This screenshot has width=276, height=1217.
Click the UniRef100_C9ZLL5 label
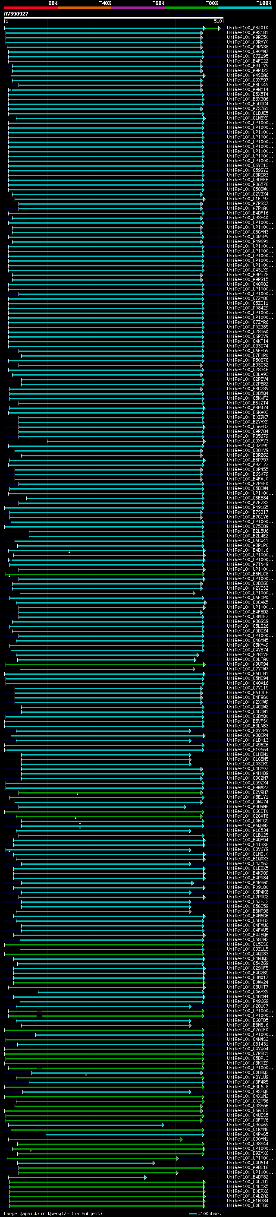[x=248, y=948]
